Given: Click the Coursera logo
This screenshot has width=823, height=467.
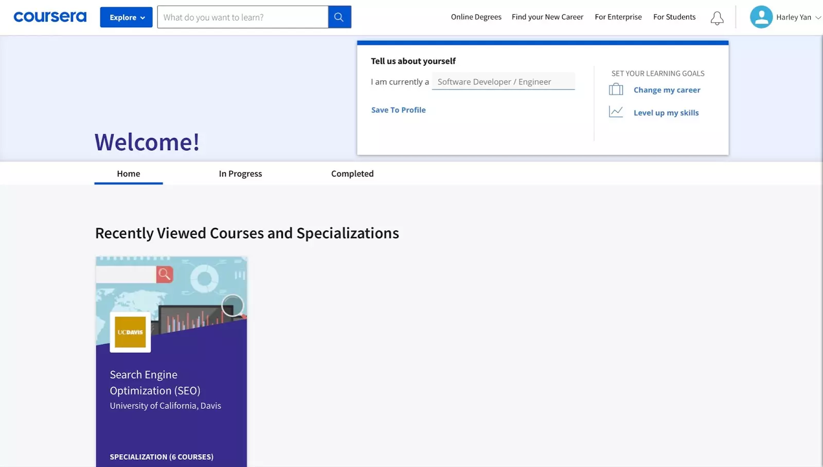Looking at the screenshot, I should click(x=50, y=17).
